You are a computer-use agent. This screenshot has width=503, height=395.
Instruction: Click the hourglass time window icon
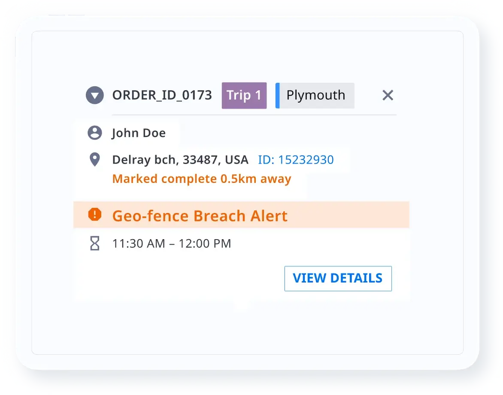[x=94, y=243]
